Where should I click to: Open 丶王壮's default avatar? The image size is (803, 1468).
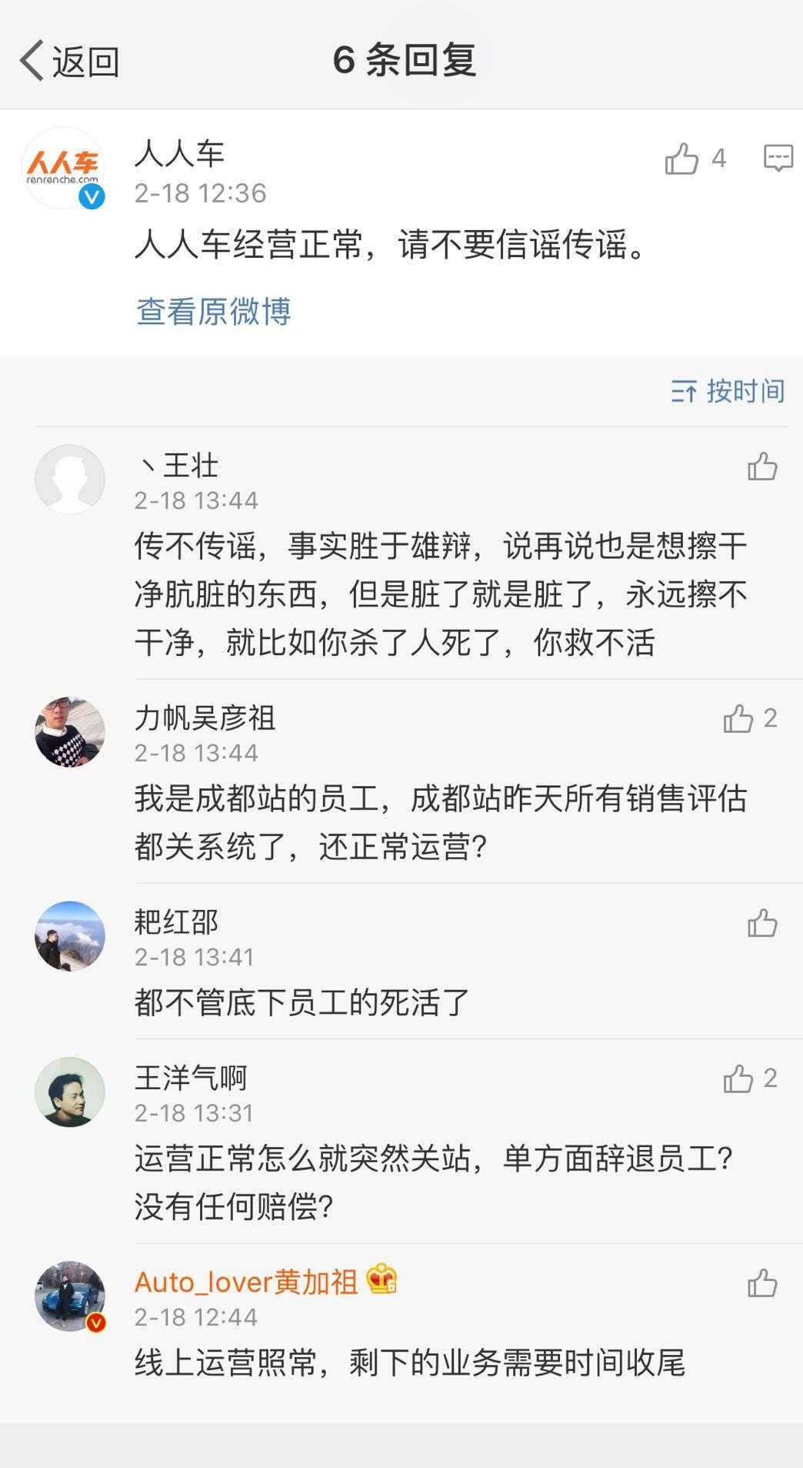tap(70, 479)
